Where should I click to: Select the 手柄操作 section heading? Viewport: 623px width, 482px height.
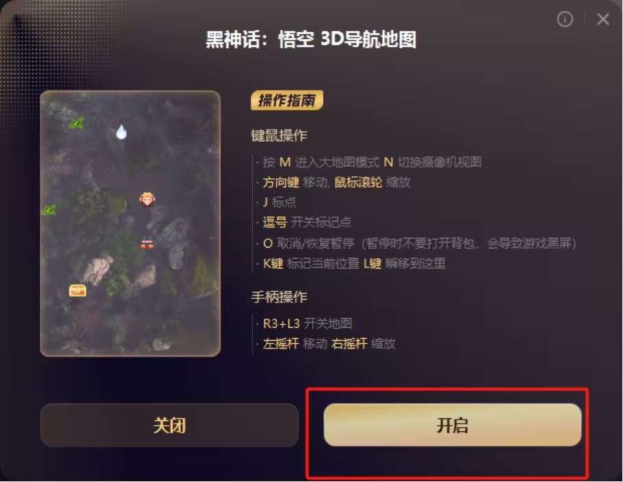pyautogui.click(x=279, y=297)
